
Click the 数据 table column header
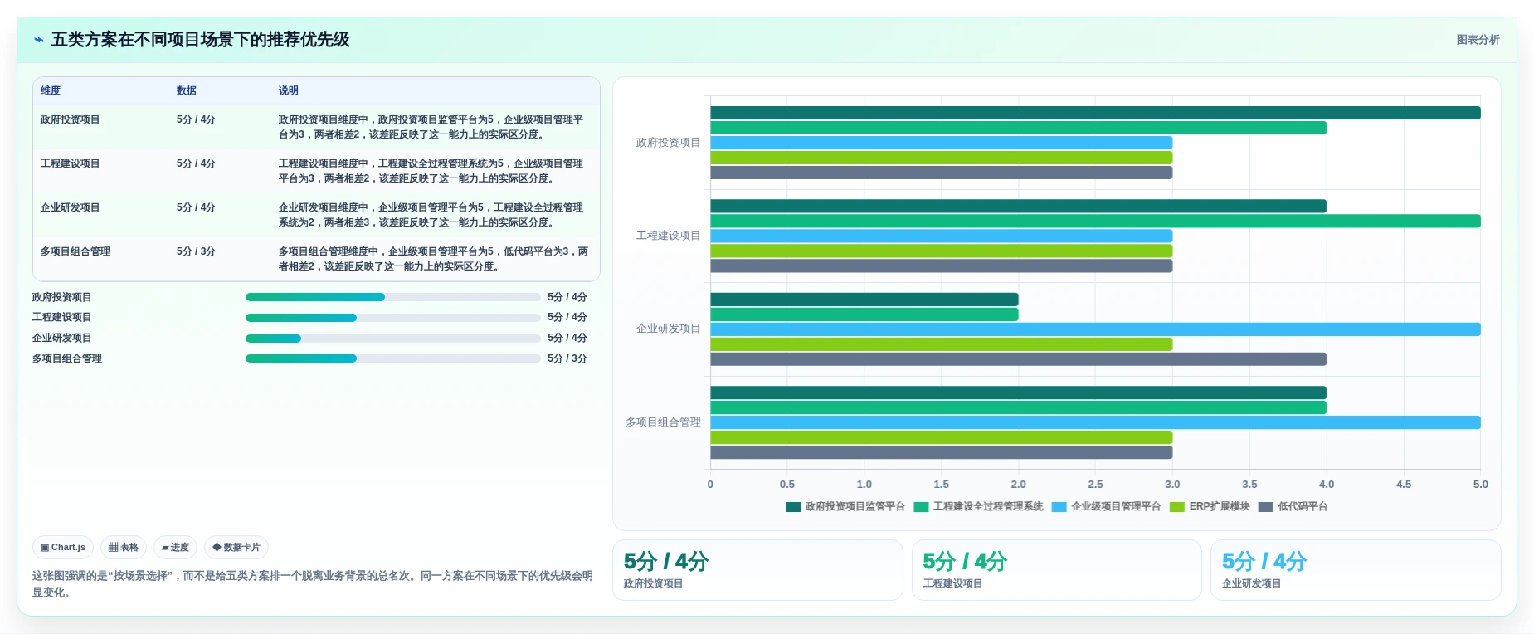(x=187, y=90)
